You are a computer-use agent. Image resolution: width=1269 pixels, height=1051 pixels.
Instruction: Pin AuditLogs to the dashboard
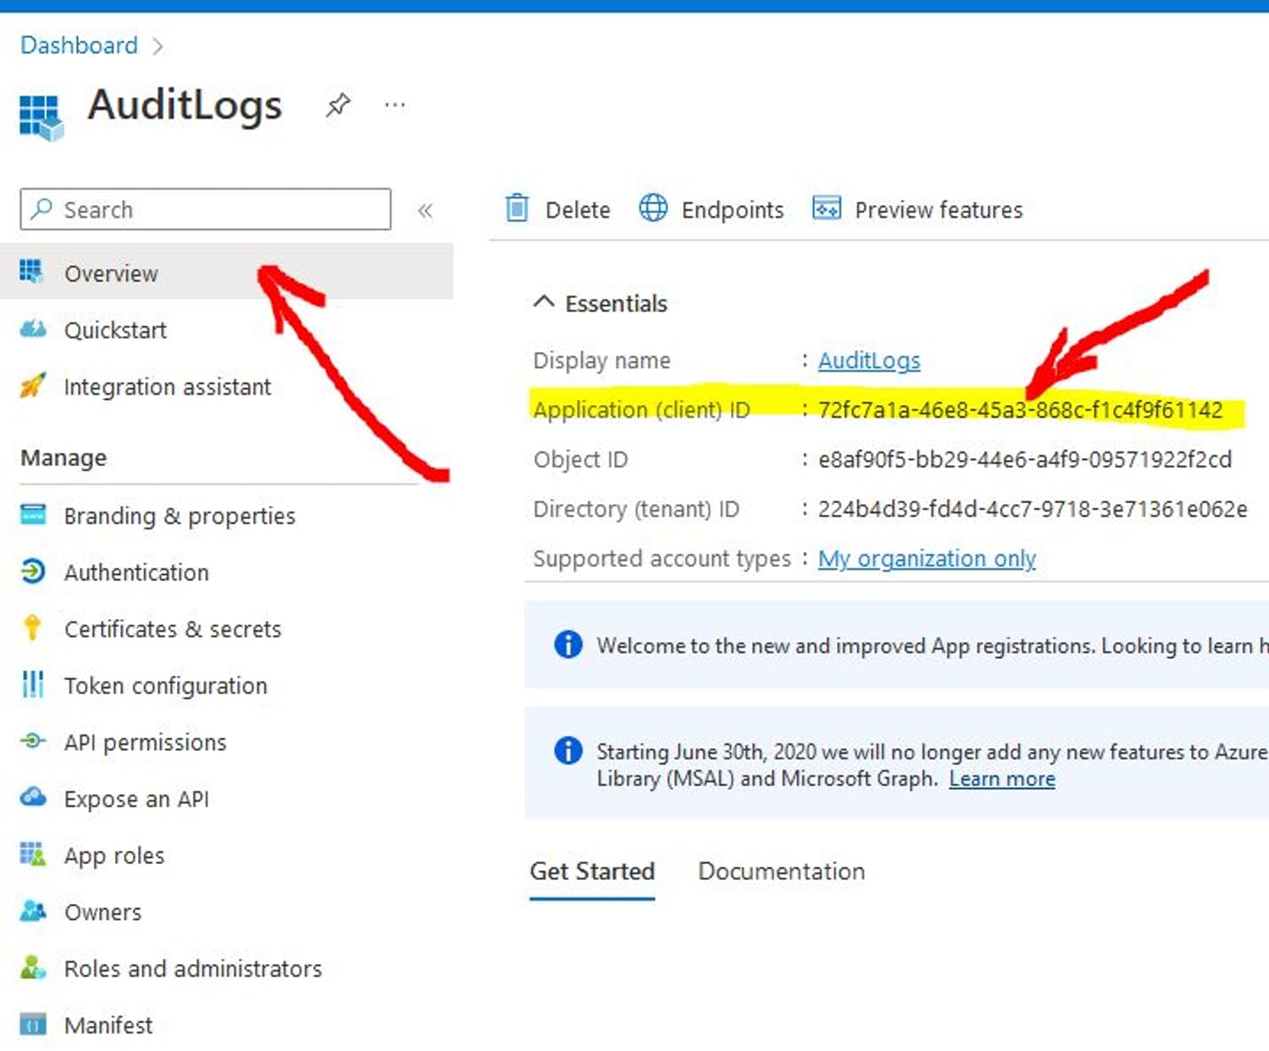click(x=338, y=104)
